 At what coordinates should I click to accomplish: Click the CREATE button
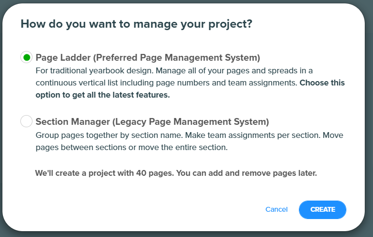[x=322, y=210]
